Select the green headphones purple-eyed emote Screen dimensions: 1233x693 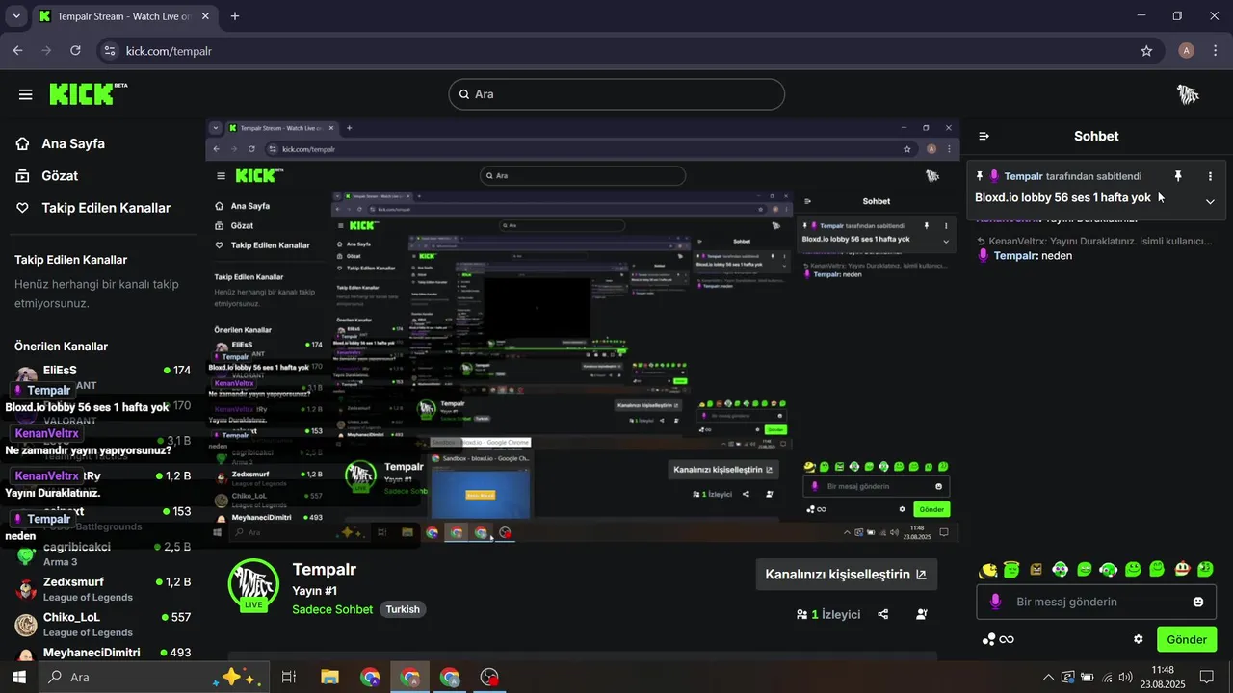(x=1060, y=570)
